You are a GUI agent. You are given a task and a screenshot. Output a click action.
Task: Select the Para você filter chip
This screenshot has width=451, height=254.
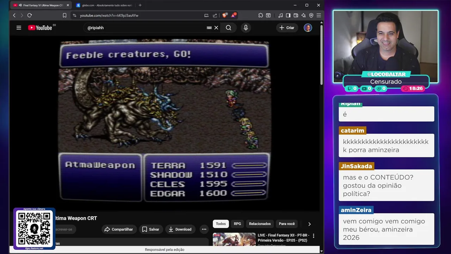coord(287,224)
